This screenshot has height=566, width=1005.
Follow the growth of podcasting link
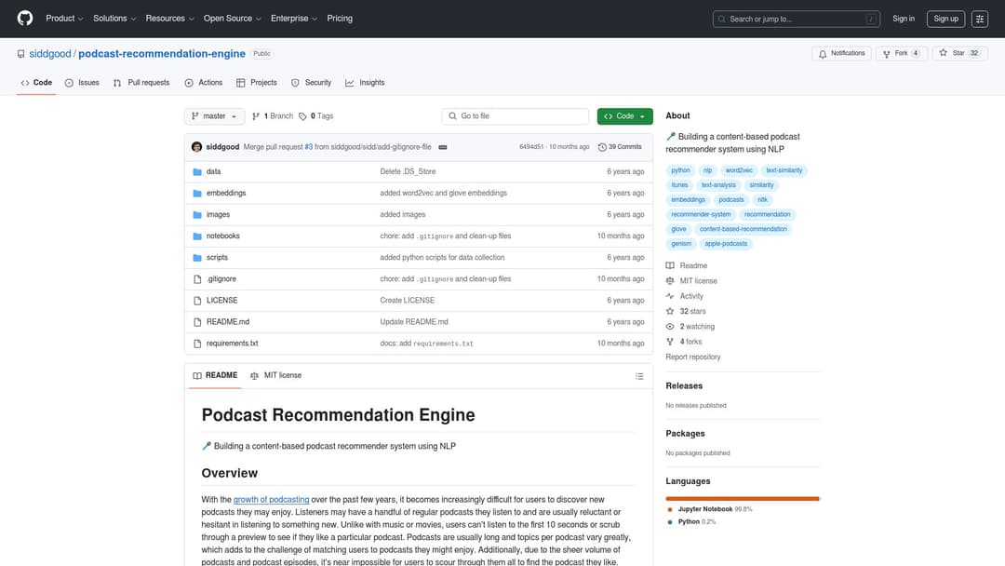coord(271,499)
